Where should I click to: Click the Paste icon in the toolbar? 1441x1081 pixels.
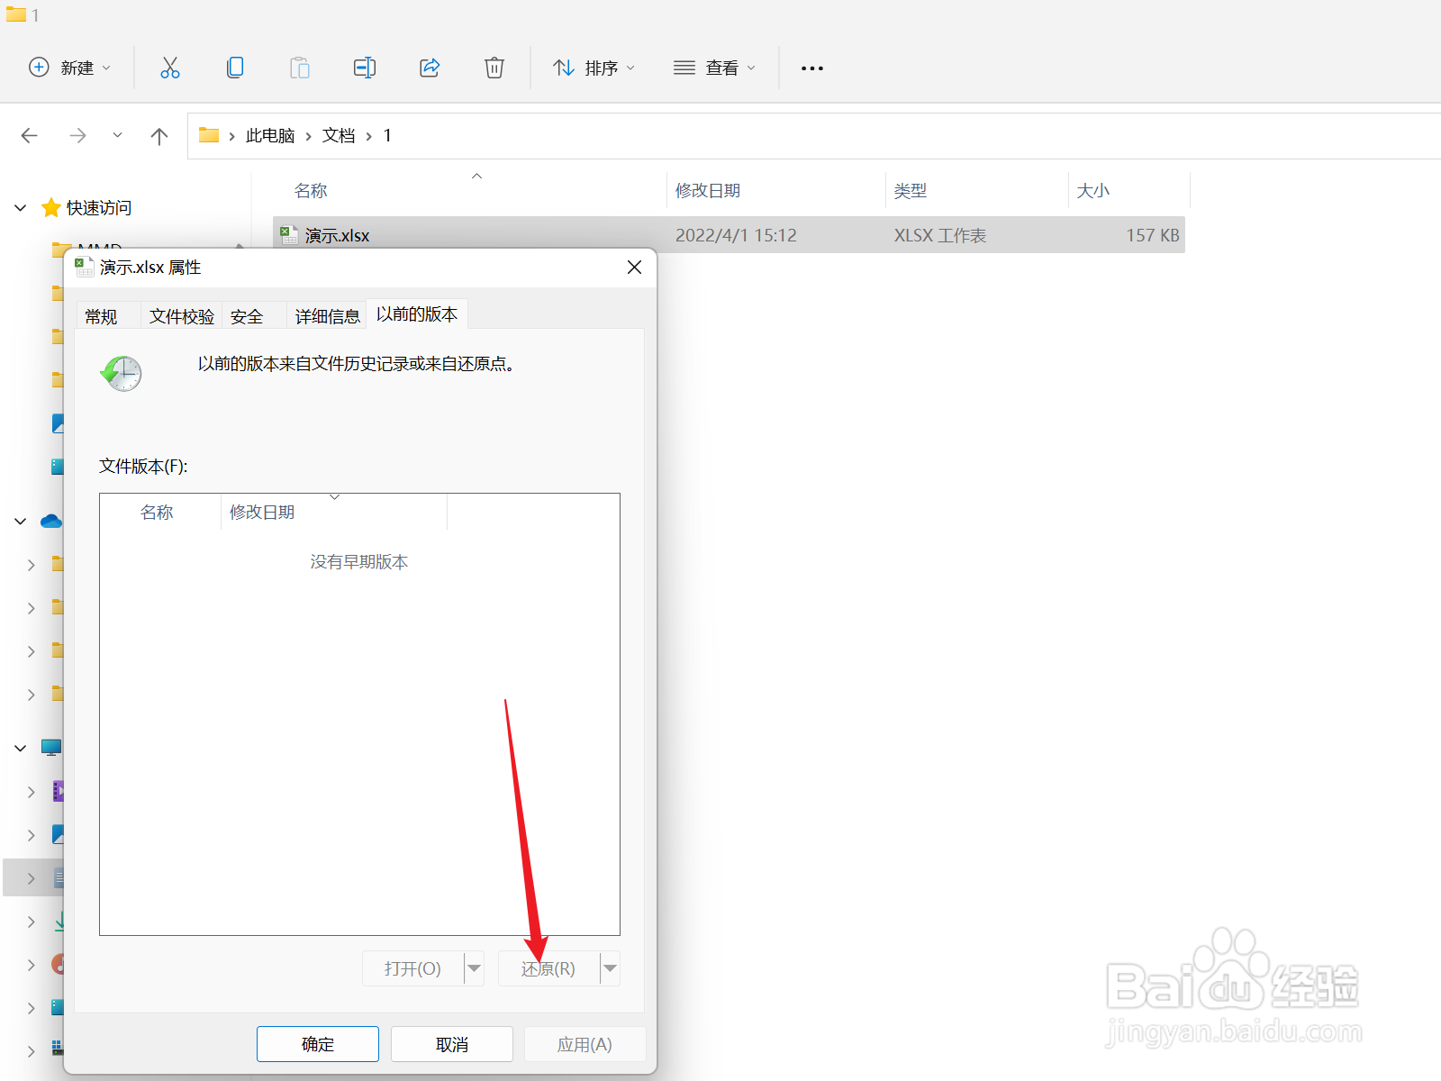(x=300, y=68)
